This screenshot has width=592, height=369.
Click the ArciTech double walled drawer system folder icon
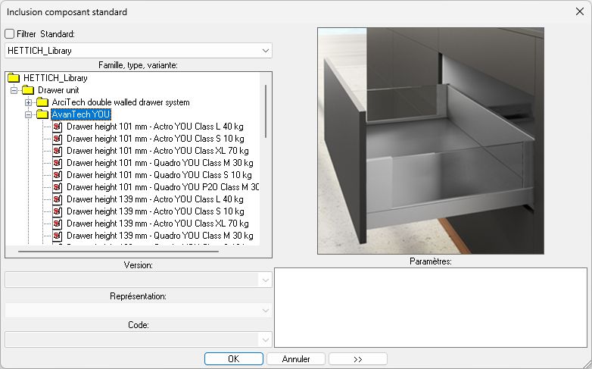[x=42, y=102]
